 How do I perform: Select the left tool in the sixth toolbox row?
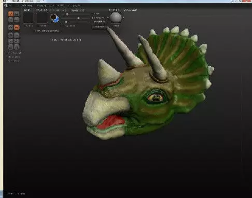pyautogui.click(x=11, y=47)
